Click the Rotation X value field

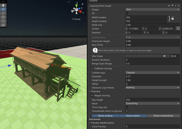136,33
